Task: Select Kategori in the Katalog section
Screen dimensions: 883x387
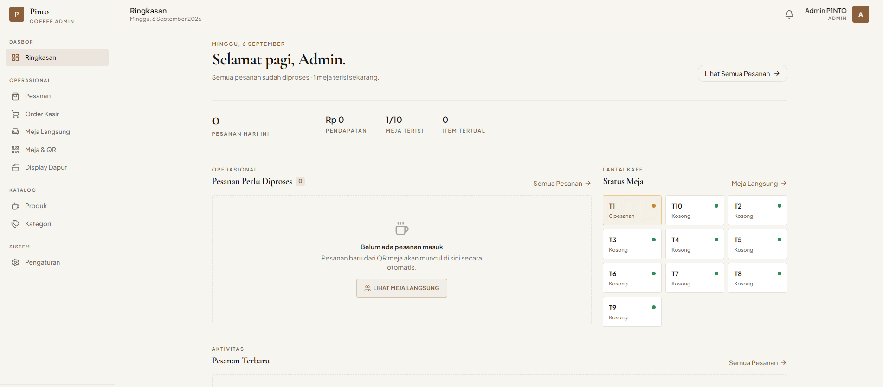Action: pyautogui.click(x=57, y=224)
